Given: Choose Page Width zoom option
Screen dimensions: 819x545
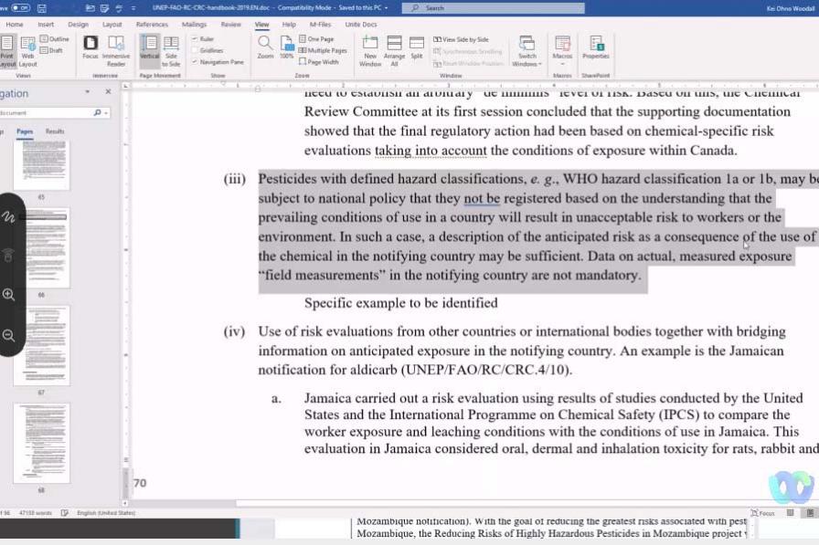Looking at the screenshot, I should [319, 62].
